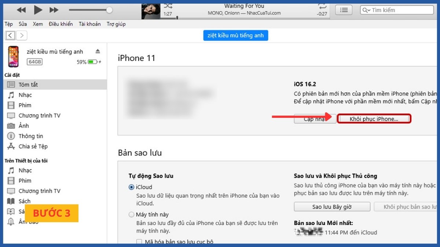Image resolution: width=440 pixels, height=247 pixels.
Task: Go back with the left arrow button
Action: 10,35
